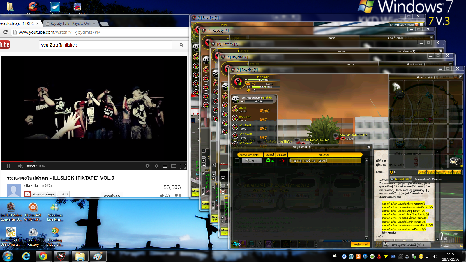Reload the page in Chrome
Viewport: 466px width, 262px height.
[6, 32]
